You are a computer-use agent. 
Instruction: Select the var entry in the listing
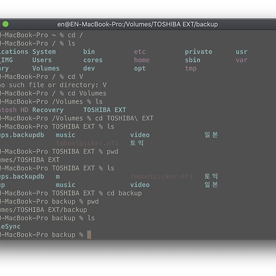tap(241, 60)
